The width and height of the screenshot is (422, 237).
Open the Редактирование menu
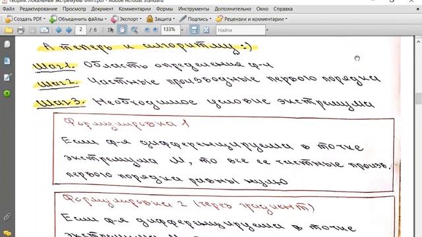pyautogui.click(x=38, y=9)
